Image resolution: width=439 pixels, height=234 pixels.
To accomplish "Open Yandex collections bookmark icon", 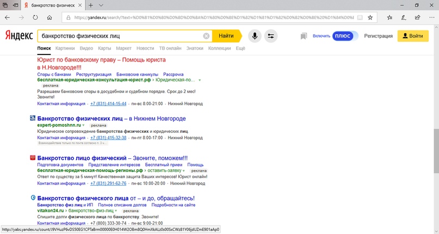I will [x=304, y=36].
